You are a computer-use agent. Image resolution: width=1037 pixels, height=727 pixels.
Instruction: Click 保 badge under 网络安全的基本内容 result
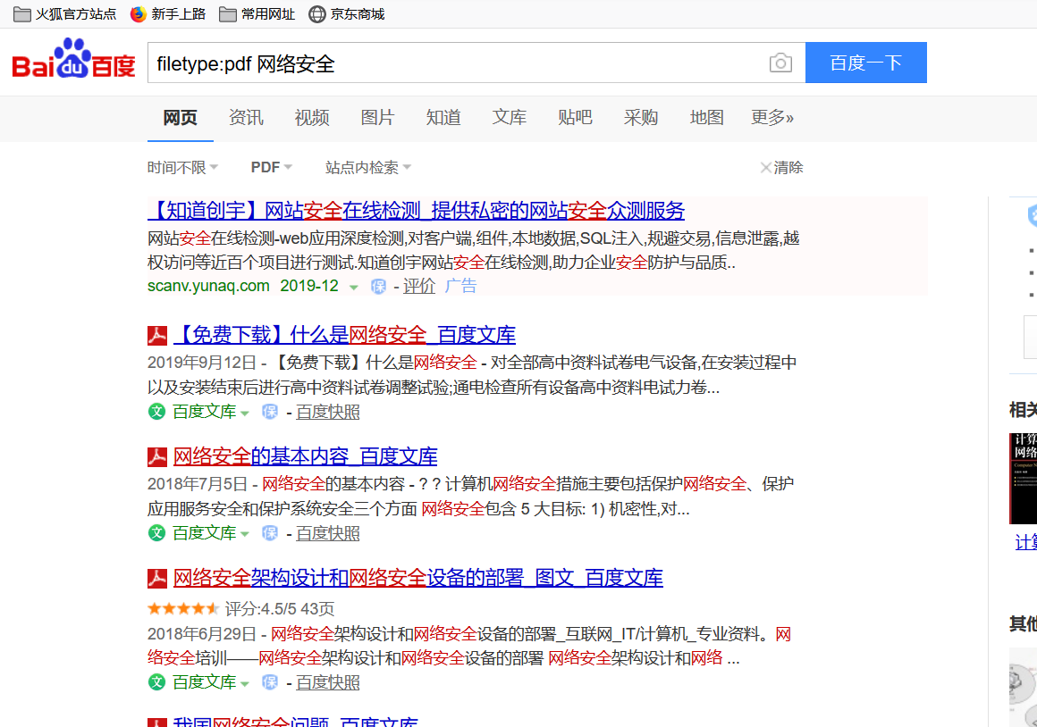pos(270,532)
